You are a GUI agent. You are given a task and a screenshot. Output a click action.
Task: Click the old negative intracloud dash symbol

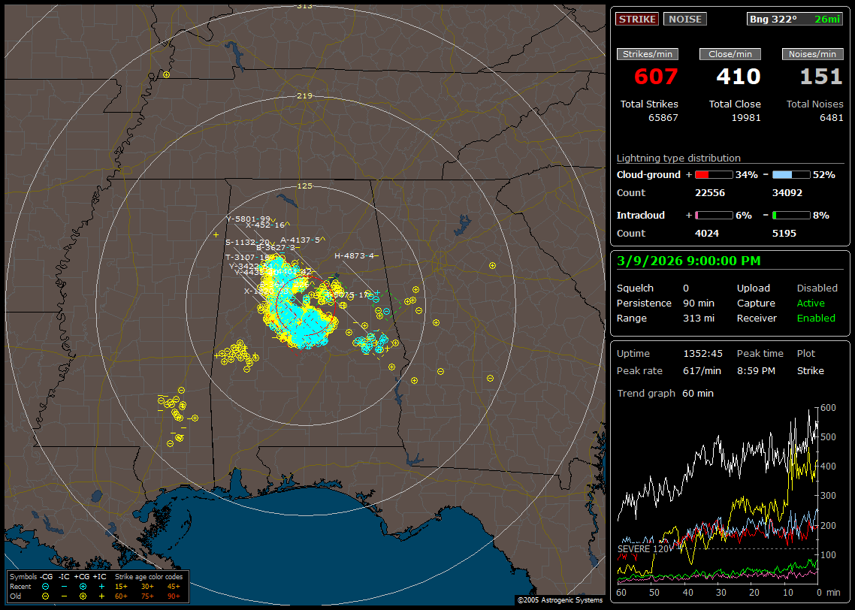click(x=65, y=596)
